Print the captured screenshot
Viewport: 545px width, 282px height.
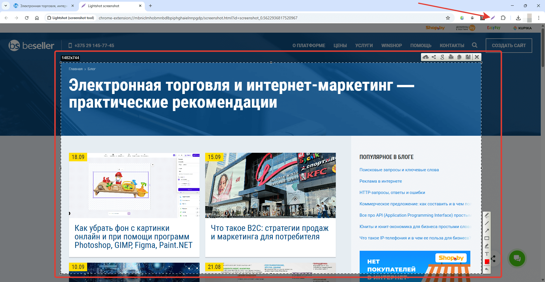pyautogui.click(x=451, y=57)
